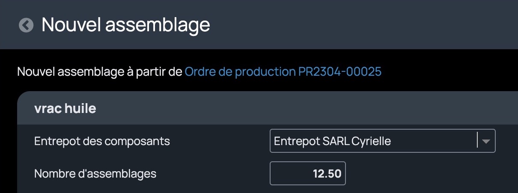Click the top header bar right of the title
Viewport: 518px width, 193px height.
[x=364, y=25]
